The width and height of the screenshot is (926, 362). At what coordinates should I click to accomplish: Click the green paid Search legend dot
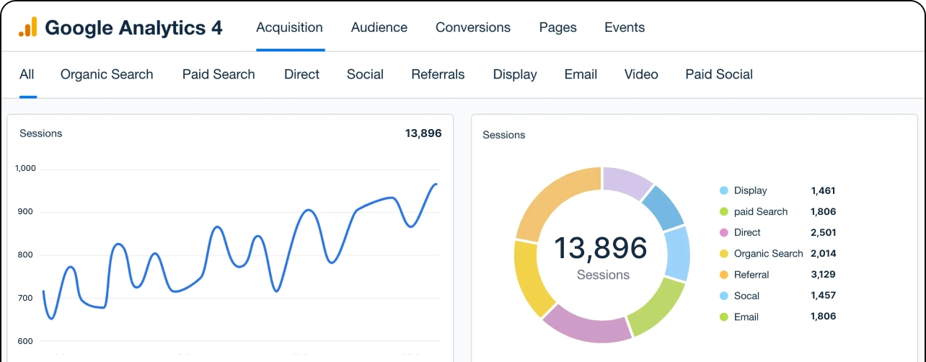point(723,211)
